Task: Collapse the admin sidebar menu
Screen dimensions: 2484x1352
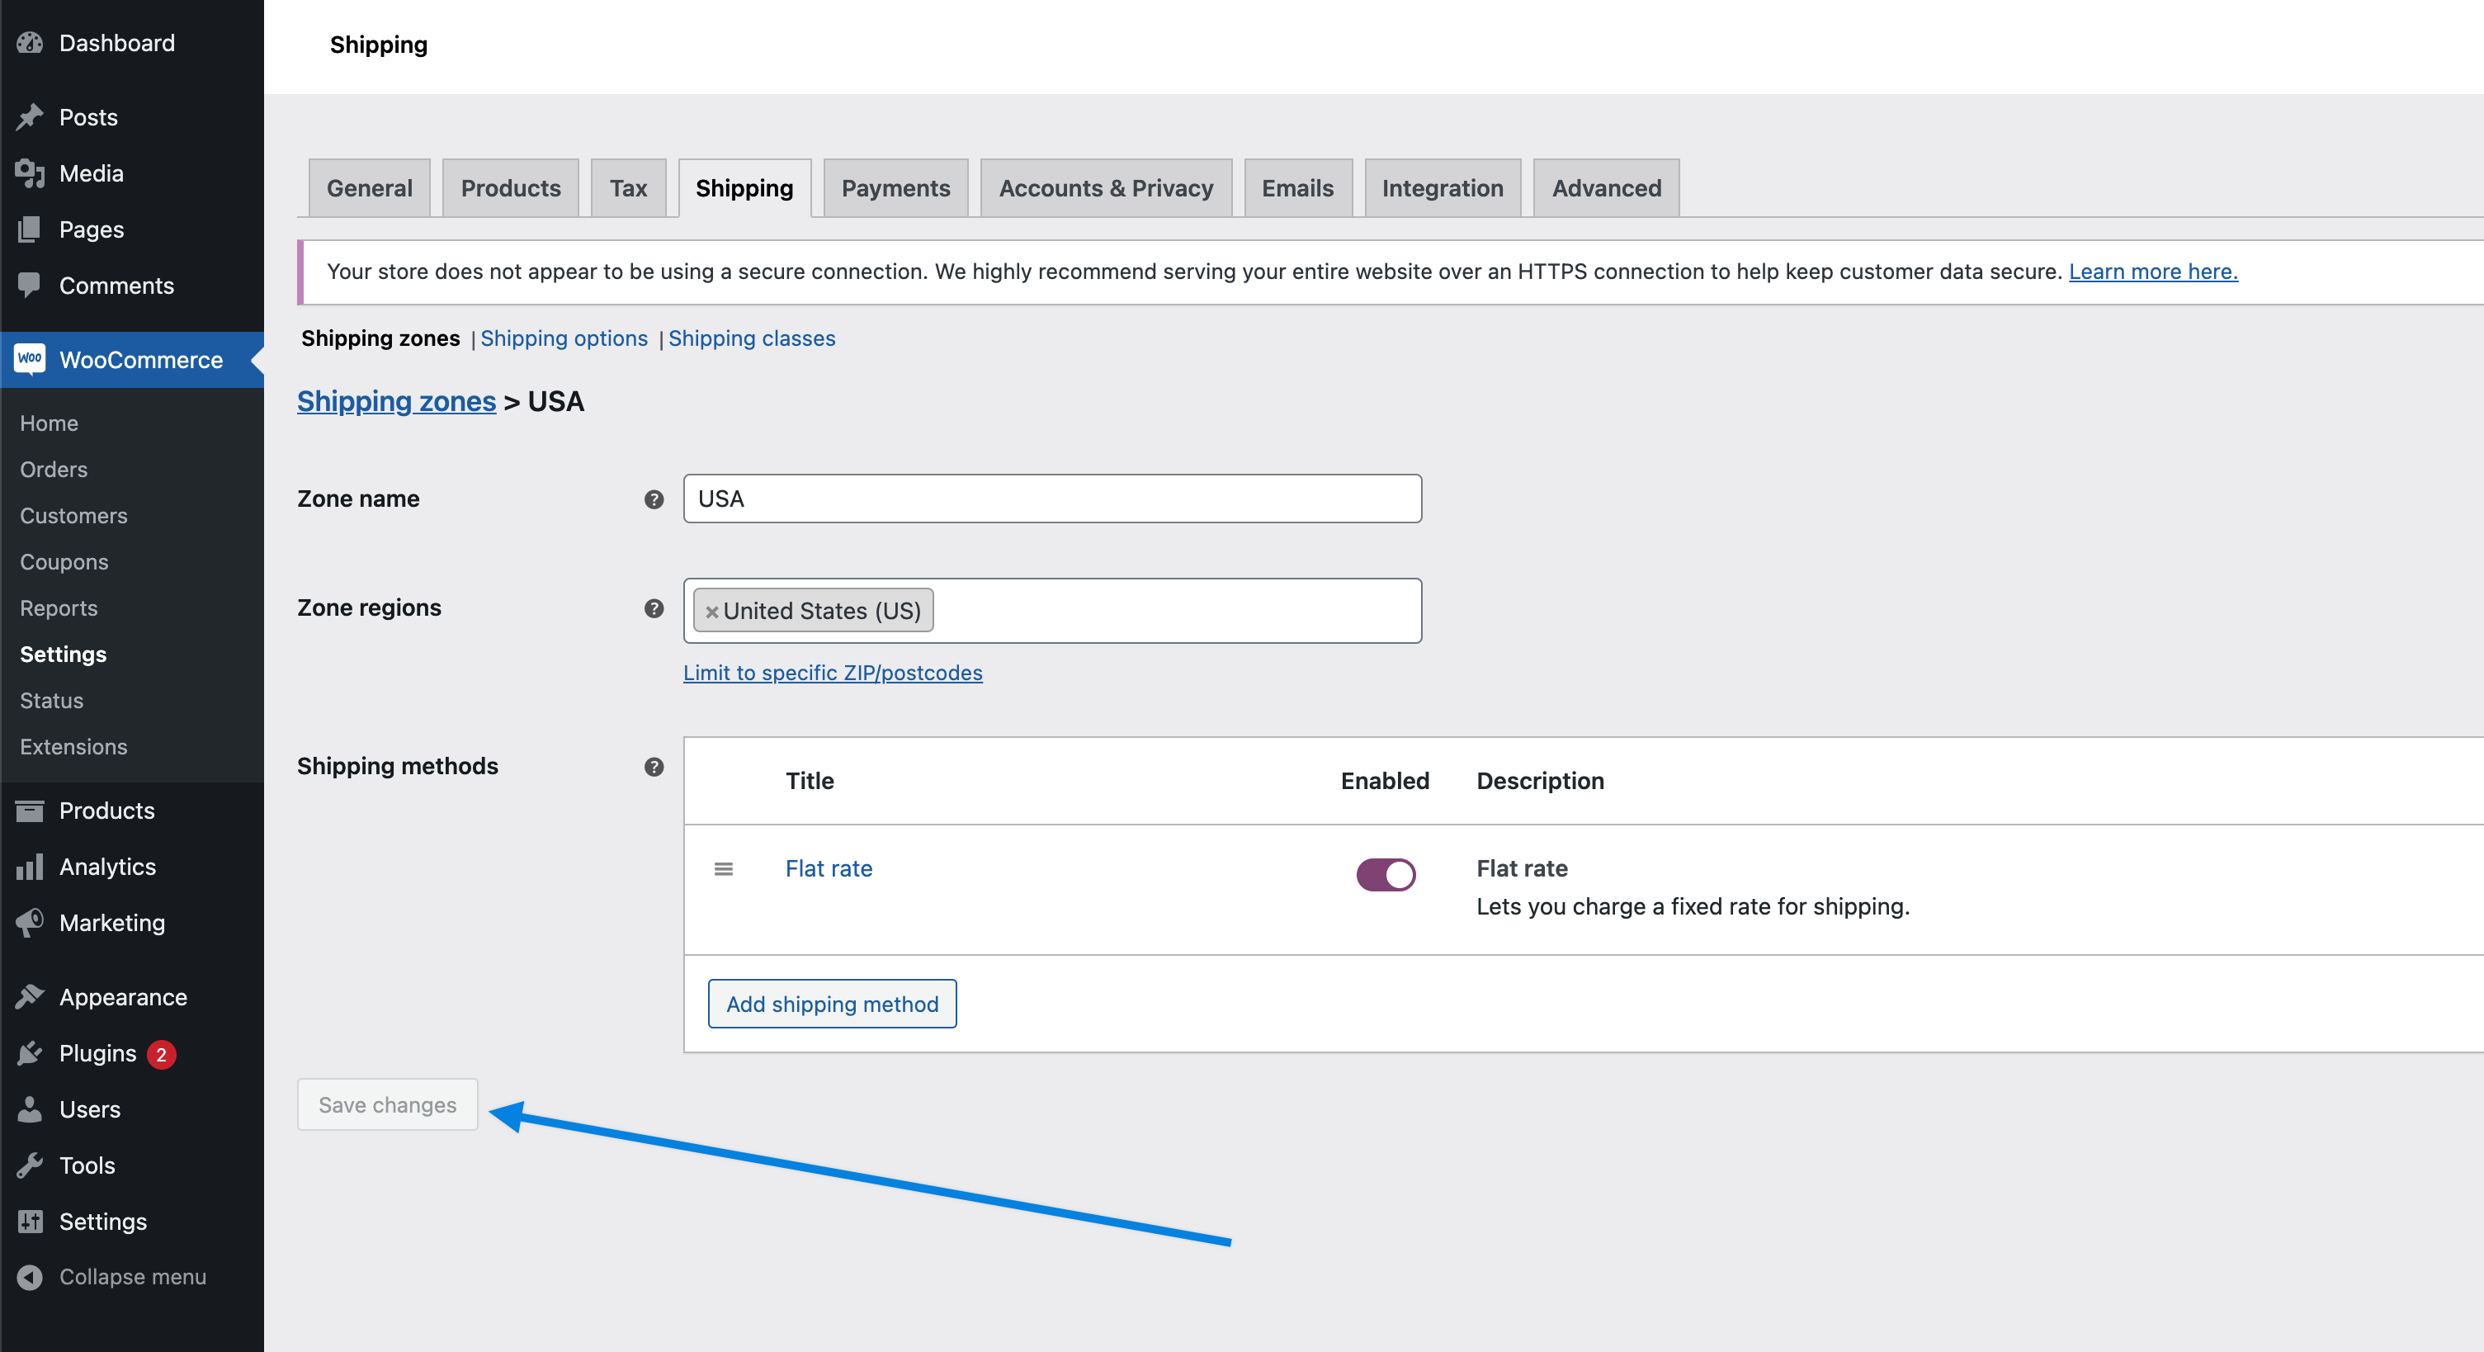Action: coord(132,1277)
